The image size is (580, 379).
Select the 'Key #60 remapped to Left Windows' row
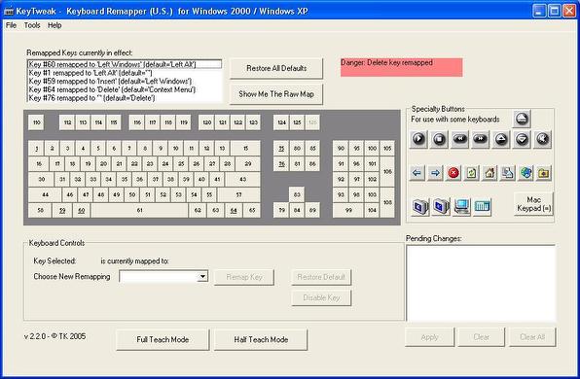pyautogui.click(x=125, y=64)
